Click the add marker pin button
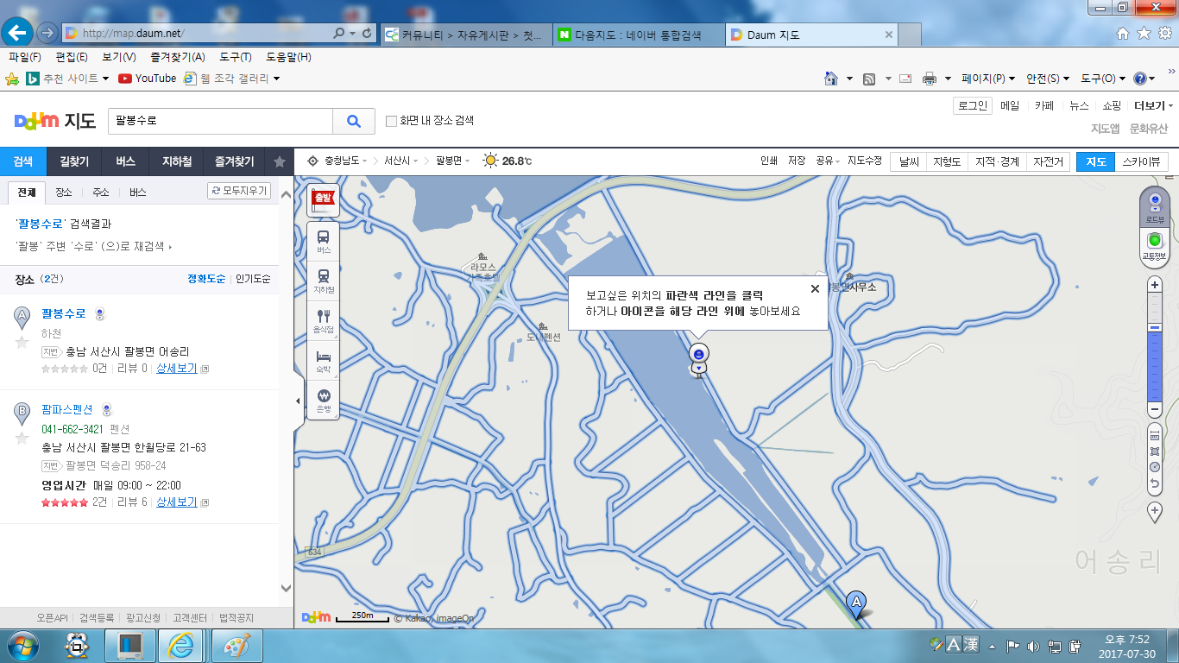This screenshot has width=1179, height=663. [x=1155, y=512]
